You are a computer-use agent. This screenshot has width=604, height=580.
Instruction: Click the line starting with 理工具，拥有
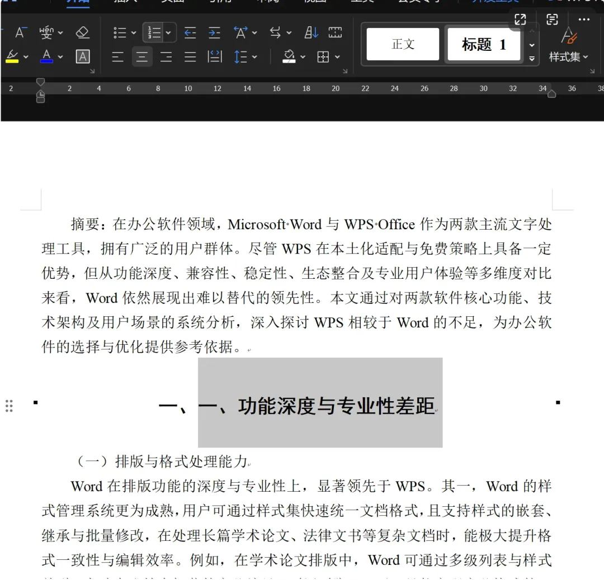tap(296, 249)
